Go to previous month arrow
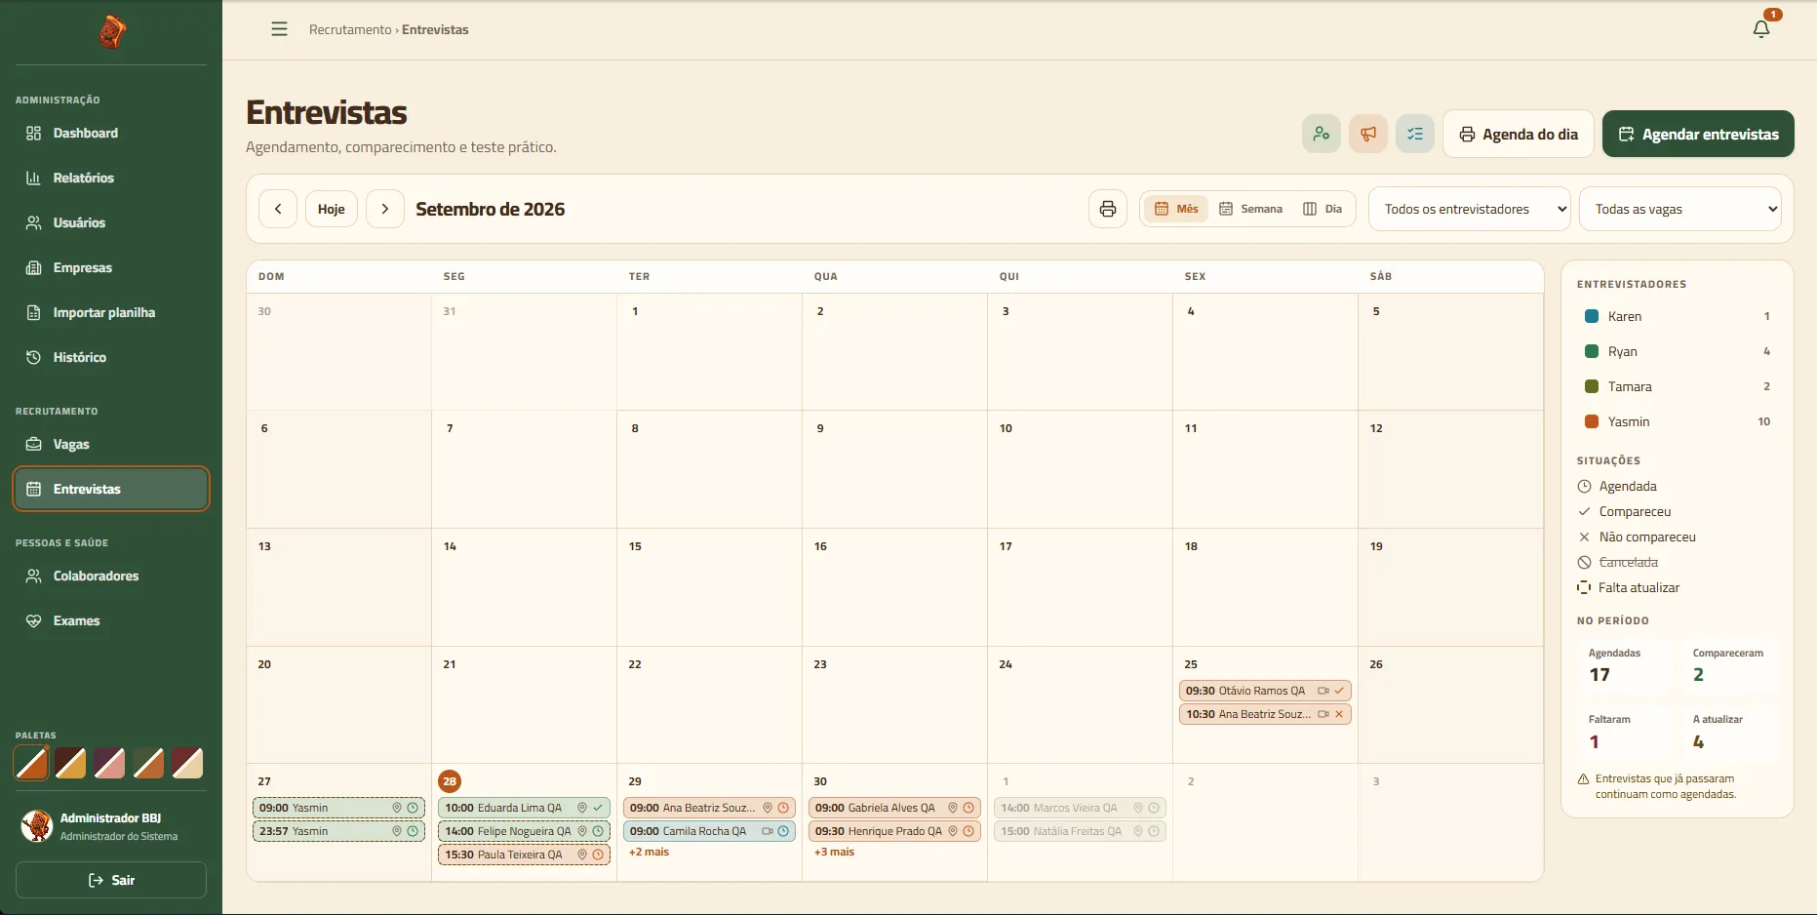The height and width of the screenshot is (915, 1817). [x=278, y=209]
